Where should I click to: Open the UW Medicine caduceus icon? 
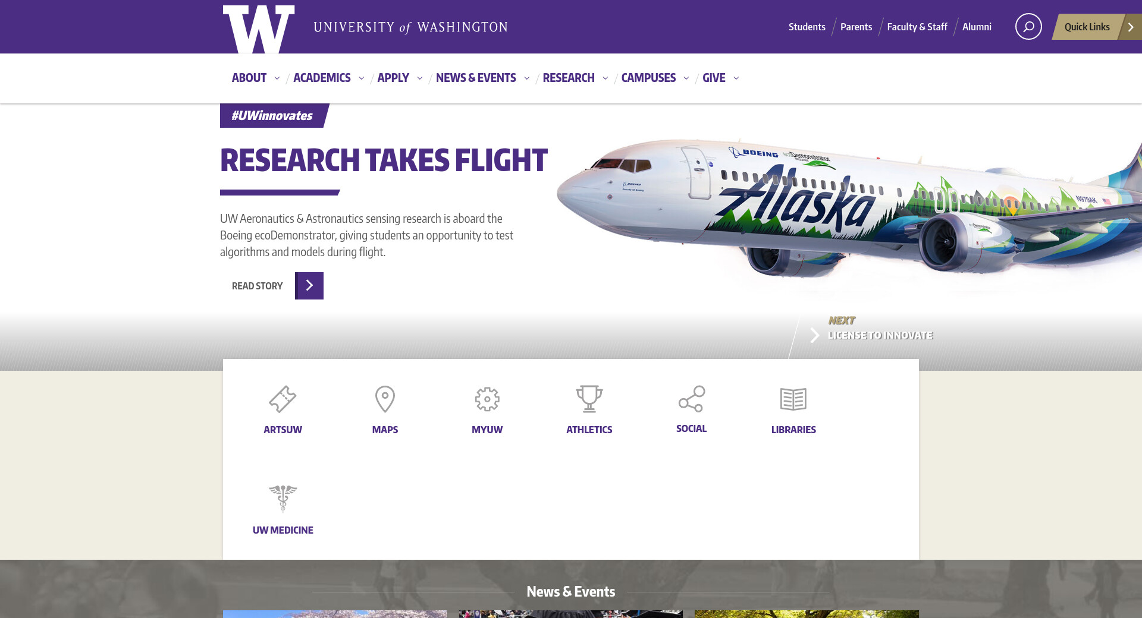283,499
